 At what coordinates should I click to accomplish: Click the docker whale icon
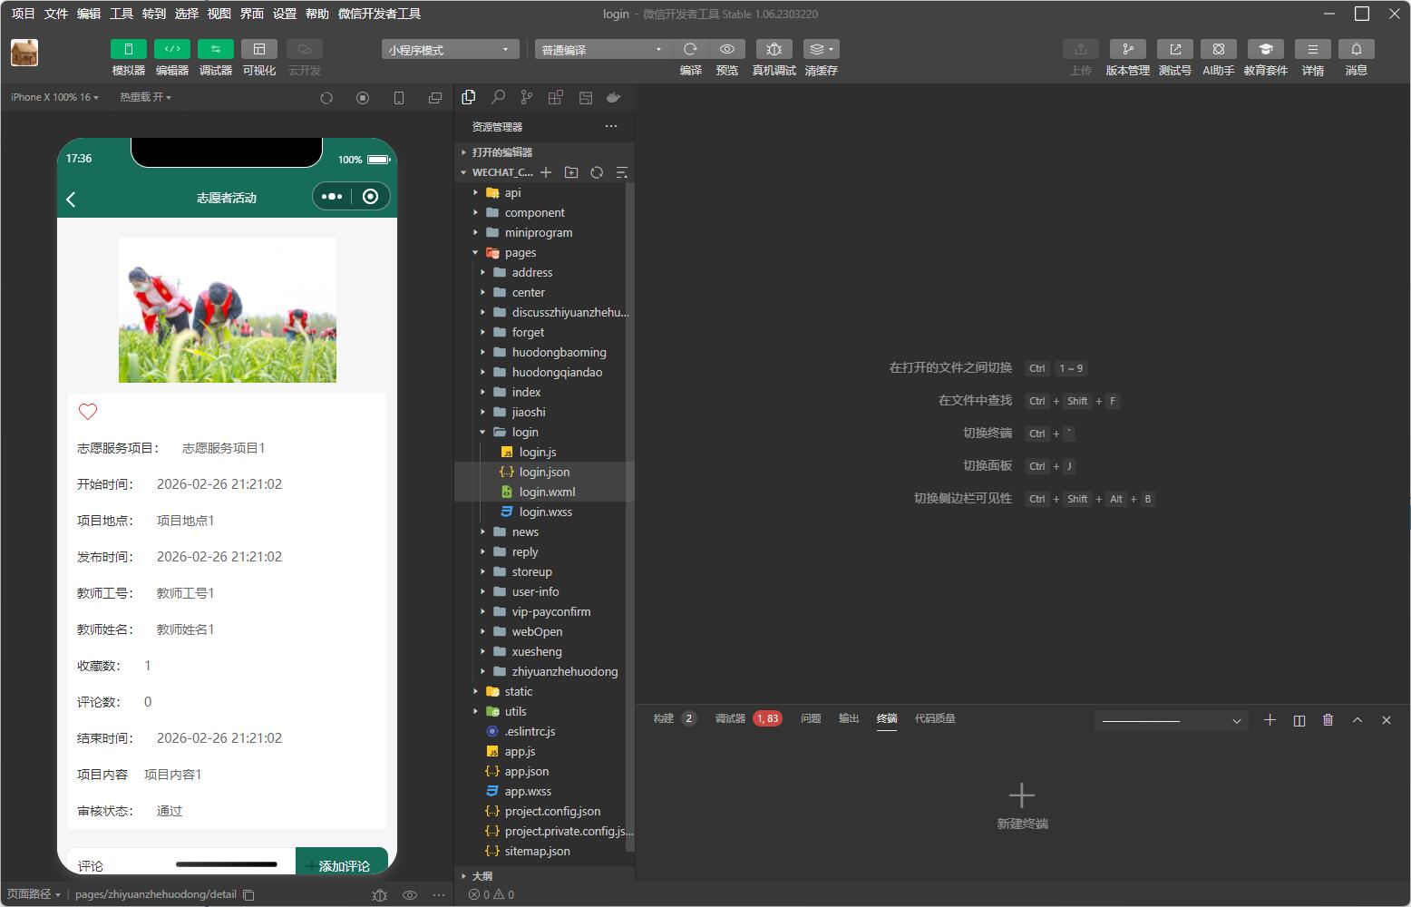pos(614,97)
